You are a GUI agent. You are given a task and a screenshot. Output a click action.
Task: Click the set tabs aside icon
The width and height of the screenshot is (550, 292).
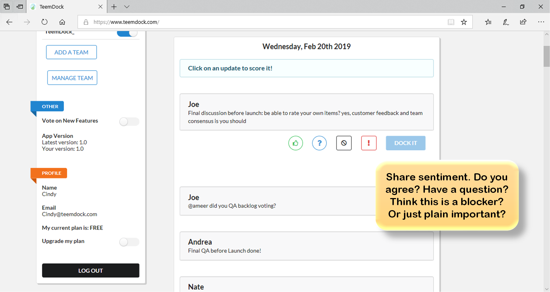click(20, 7)
